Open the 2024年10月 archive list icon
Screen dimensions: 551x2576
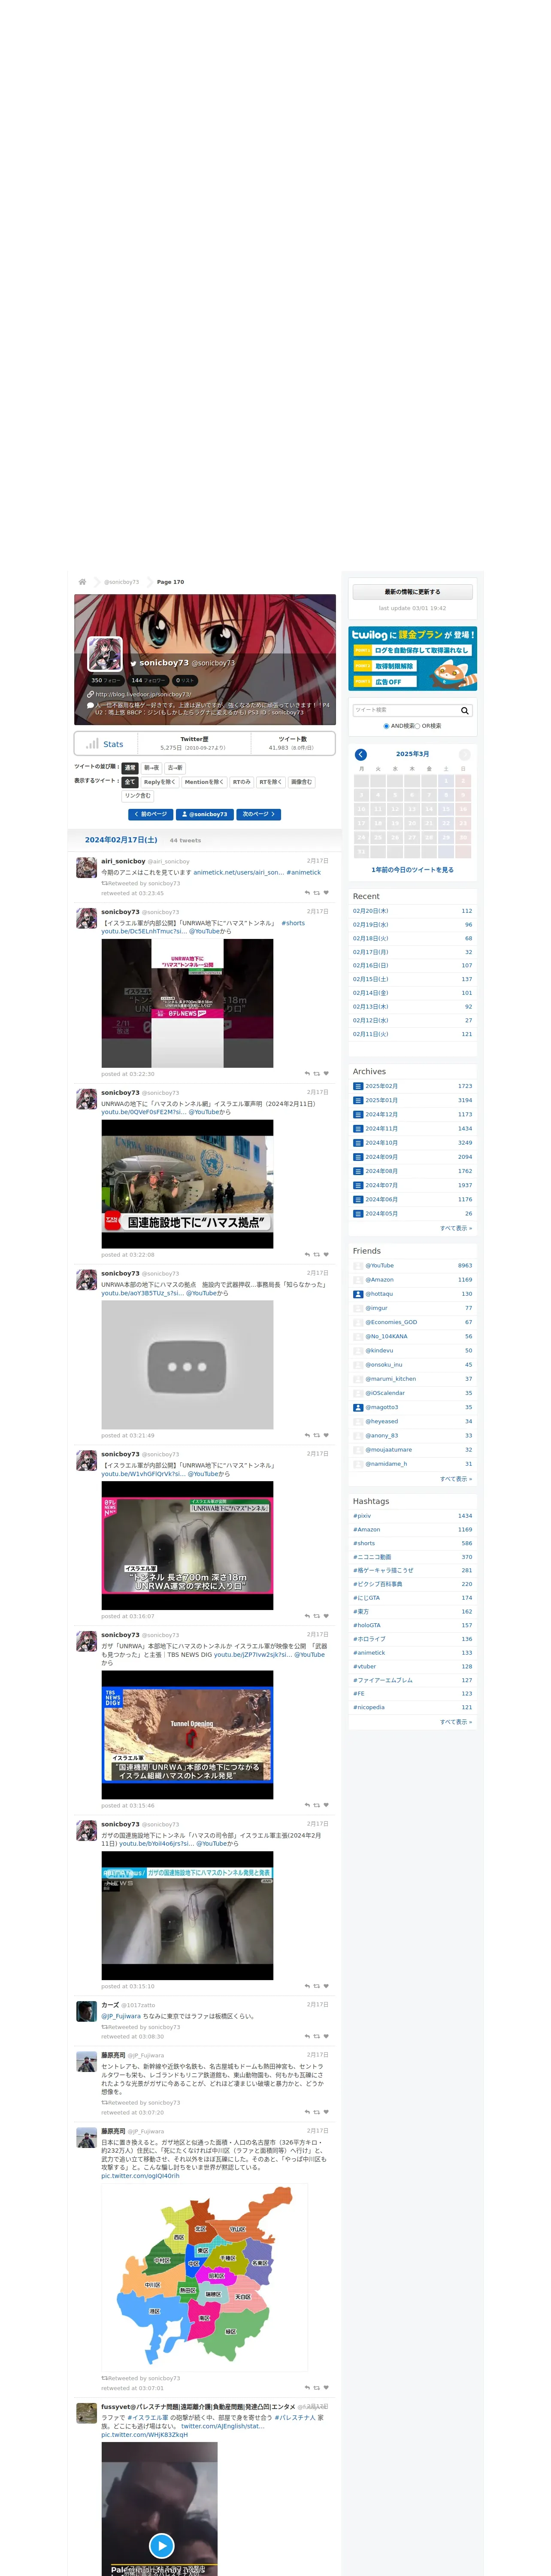(x=358, y=1142)
